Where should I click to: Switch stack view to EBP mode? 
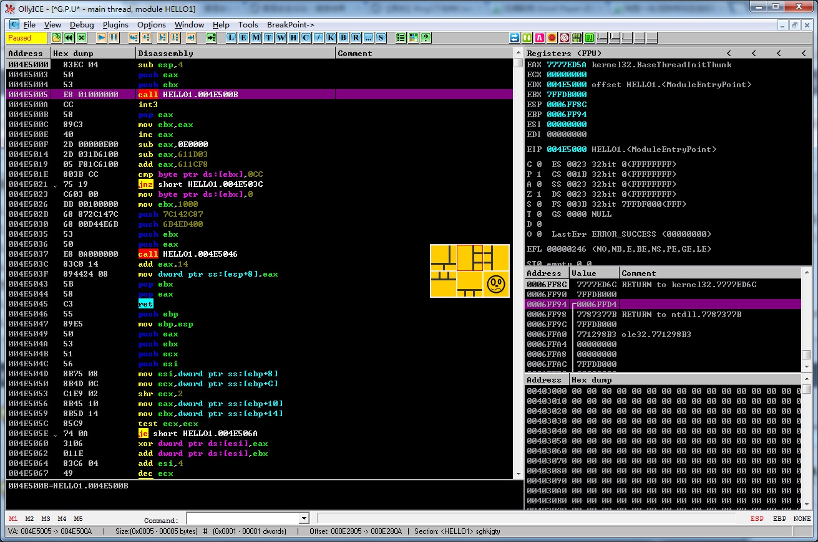tap(779, 518)
